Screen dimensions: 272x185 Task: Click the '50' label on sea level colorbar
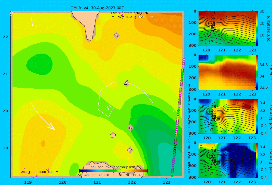coord(147,175)
